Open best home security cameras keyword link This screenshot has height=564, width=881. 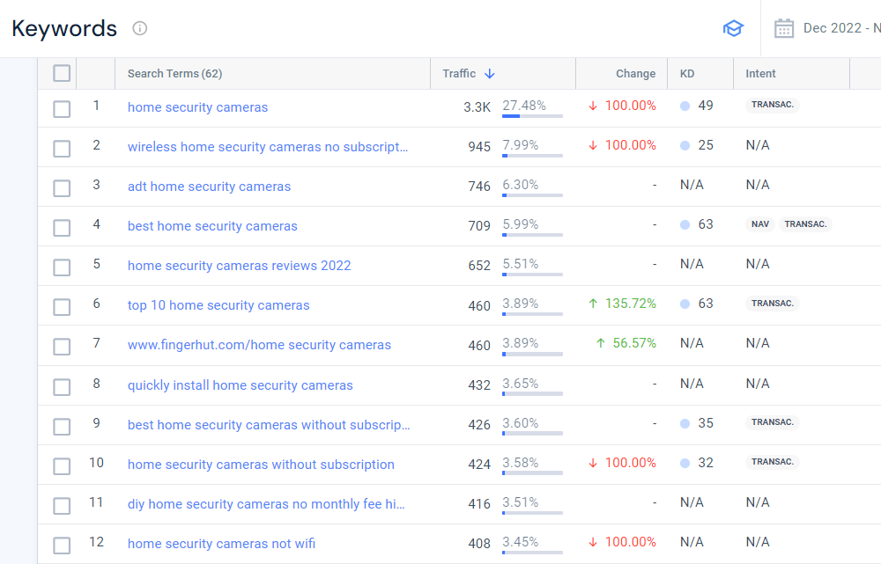click(212, 226)
